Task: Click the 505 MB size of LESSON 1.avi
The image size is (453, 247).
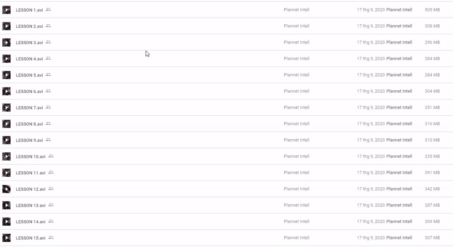Action: pyautogui.click(x=432, y=10)
